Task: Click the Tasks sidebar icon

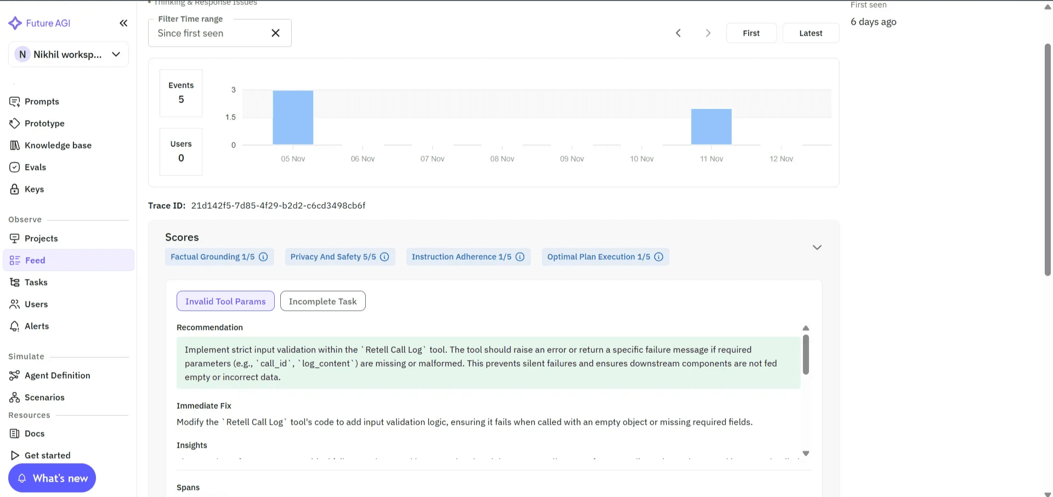Action: point(15,282)
